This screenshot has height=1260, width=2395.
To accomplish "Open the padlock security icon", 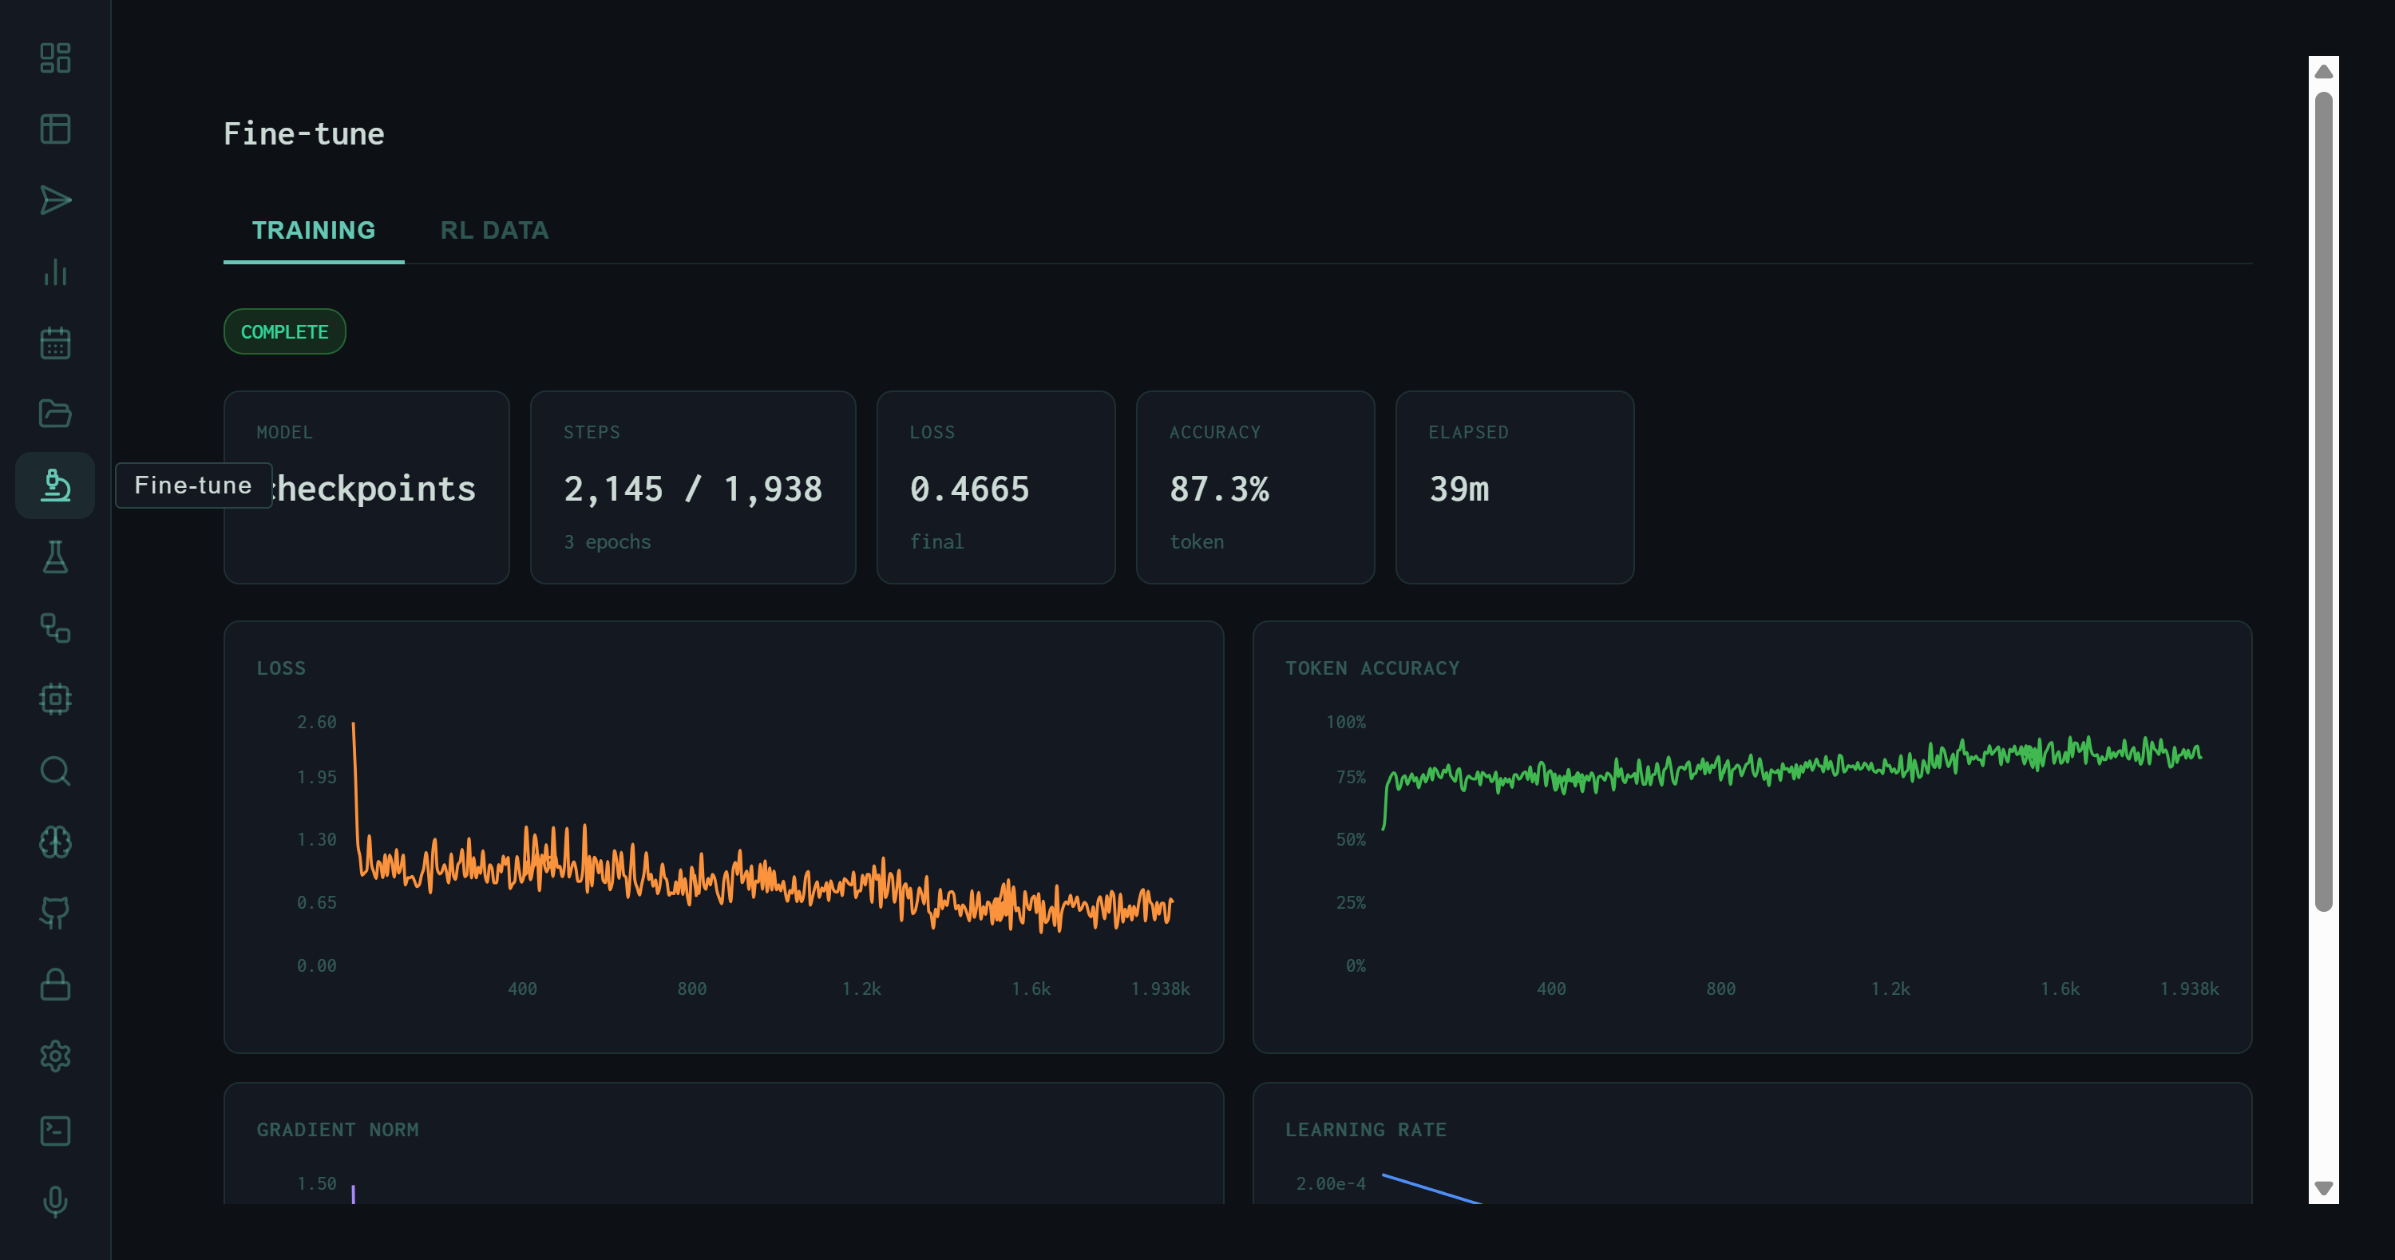I will [55, 985].
